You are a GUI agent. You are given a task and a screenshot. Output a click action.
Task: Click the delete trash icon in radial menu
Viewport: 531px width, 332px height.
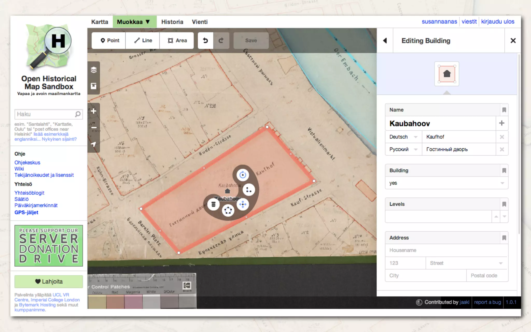tap(213, 204)
